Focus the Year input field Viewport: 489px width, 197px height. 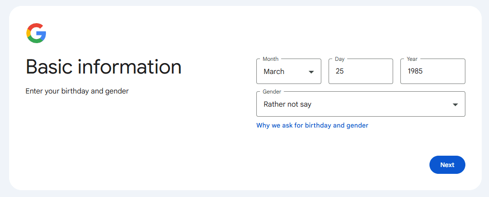[433, 71]
